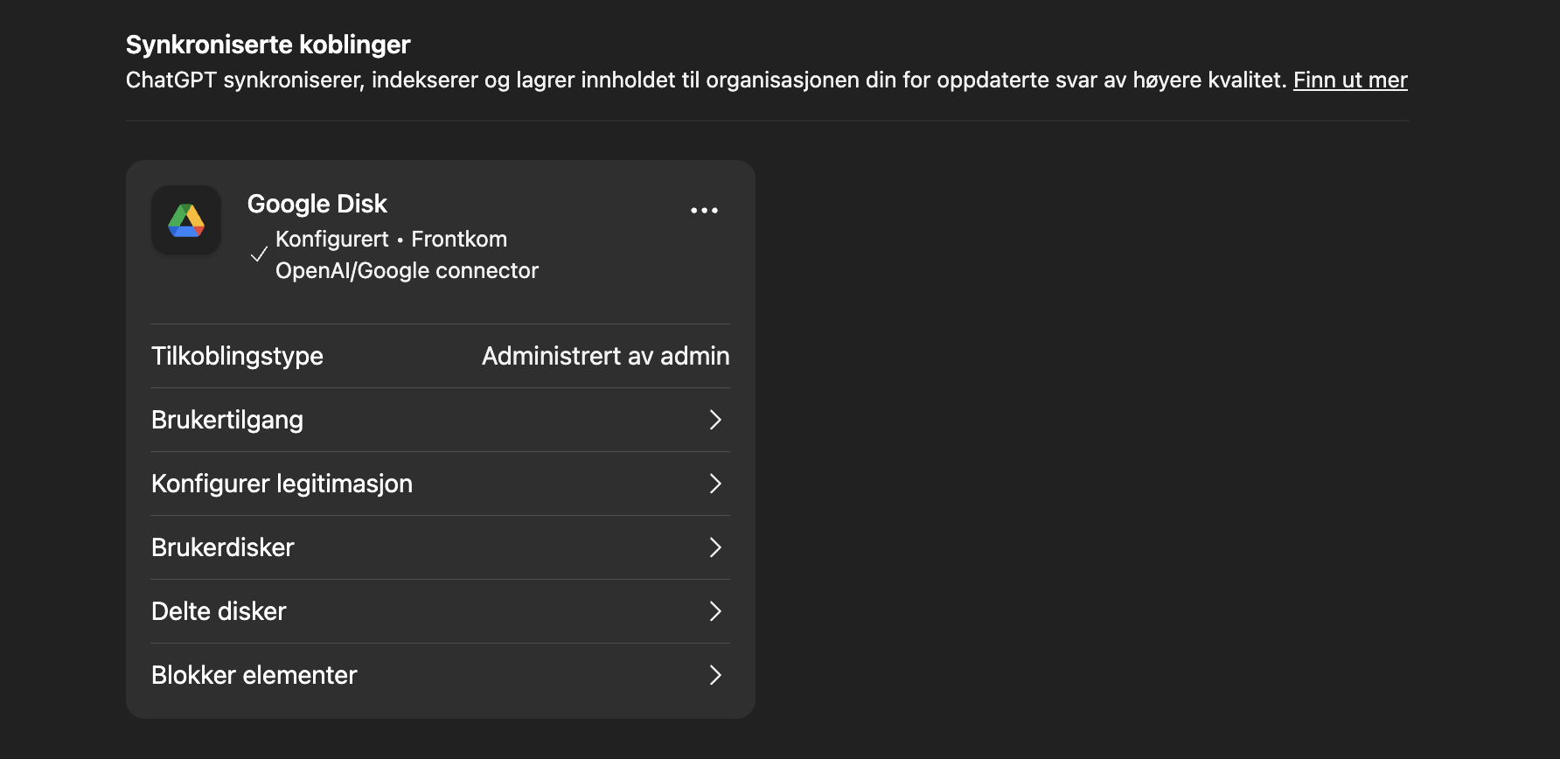This screenshot has height=759, width=1560.
Task: Open Konfigurer legitimasjon settings
Action: click(282, 484)
